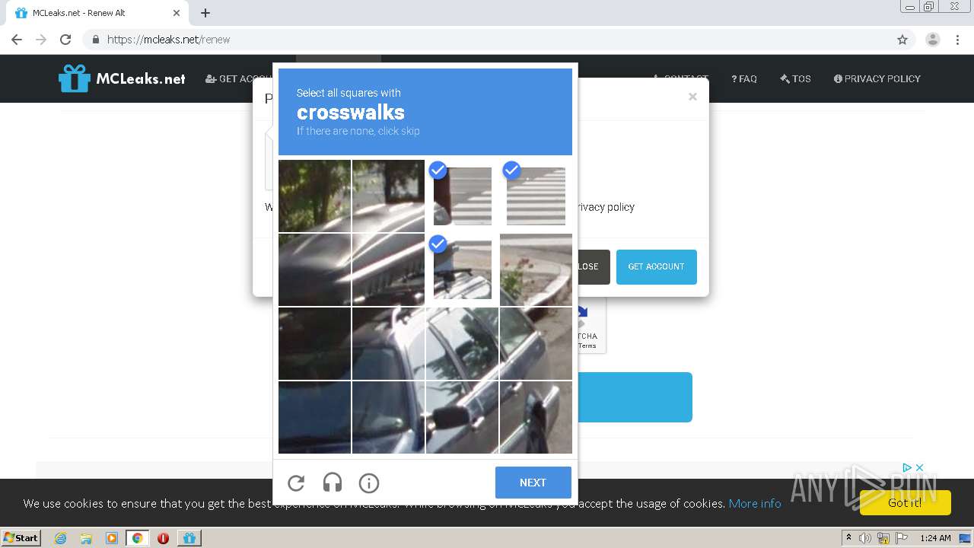Open the media player taskbar icon
Viewport: 974px width, 548px height.
click(112, 538)
